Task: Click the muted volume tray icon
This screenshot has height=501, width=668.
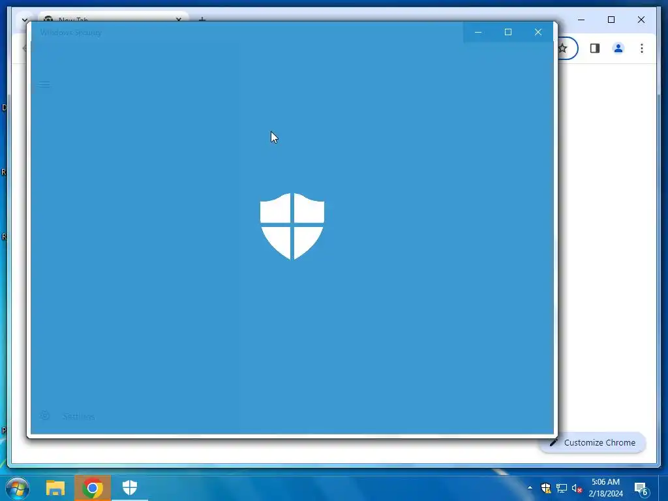Action: (x=577, y=488)
